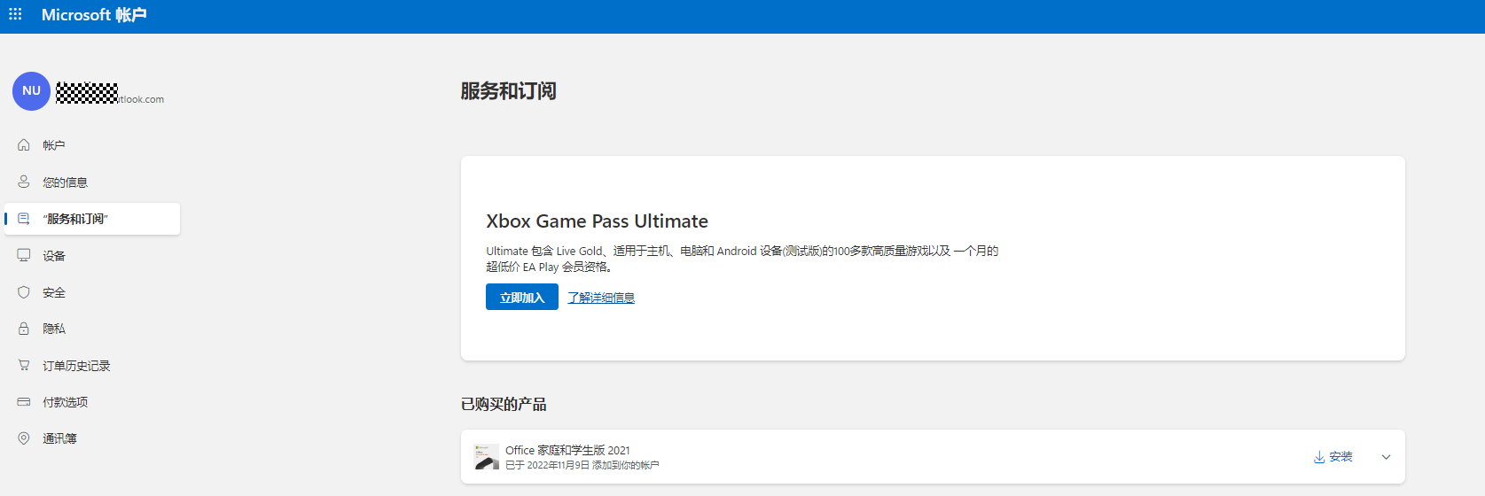Click the download arrow icon beside 安装
The image size is (1485, 496).
coord(1319,457)
